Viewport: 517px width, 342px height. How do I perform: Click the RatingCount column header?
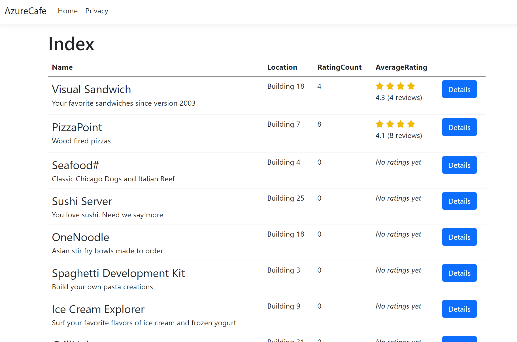click(x=339, y=67)
